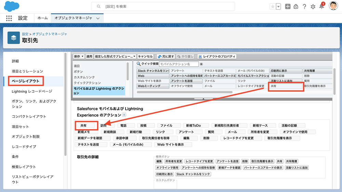The image size is (342, 192).
Task: Click the キャンセル button
Action: 145,56
